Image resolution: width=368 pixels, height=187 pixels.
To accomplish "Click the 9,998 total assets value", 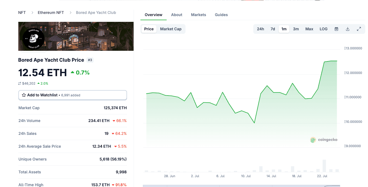I will pos(121,172).
